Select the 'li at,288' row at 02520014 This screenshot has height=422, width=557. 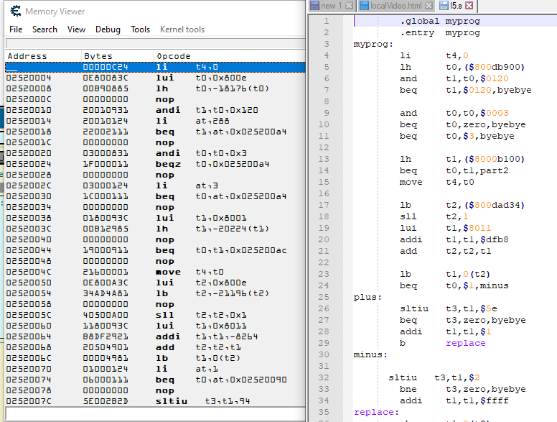[155, 121]
